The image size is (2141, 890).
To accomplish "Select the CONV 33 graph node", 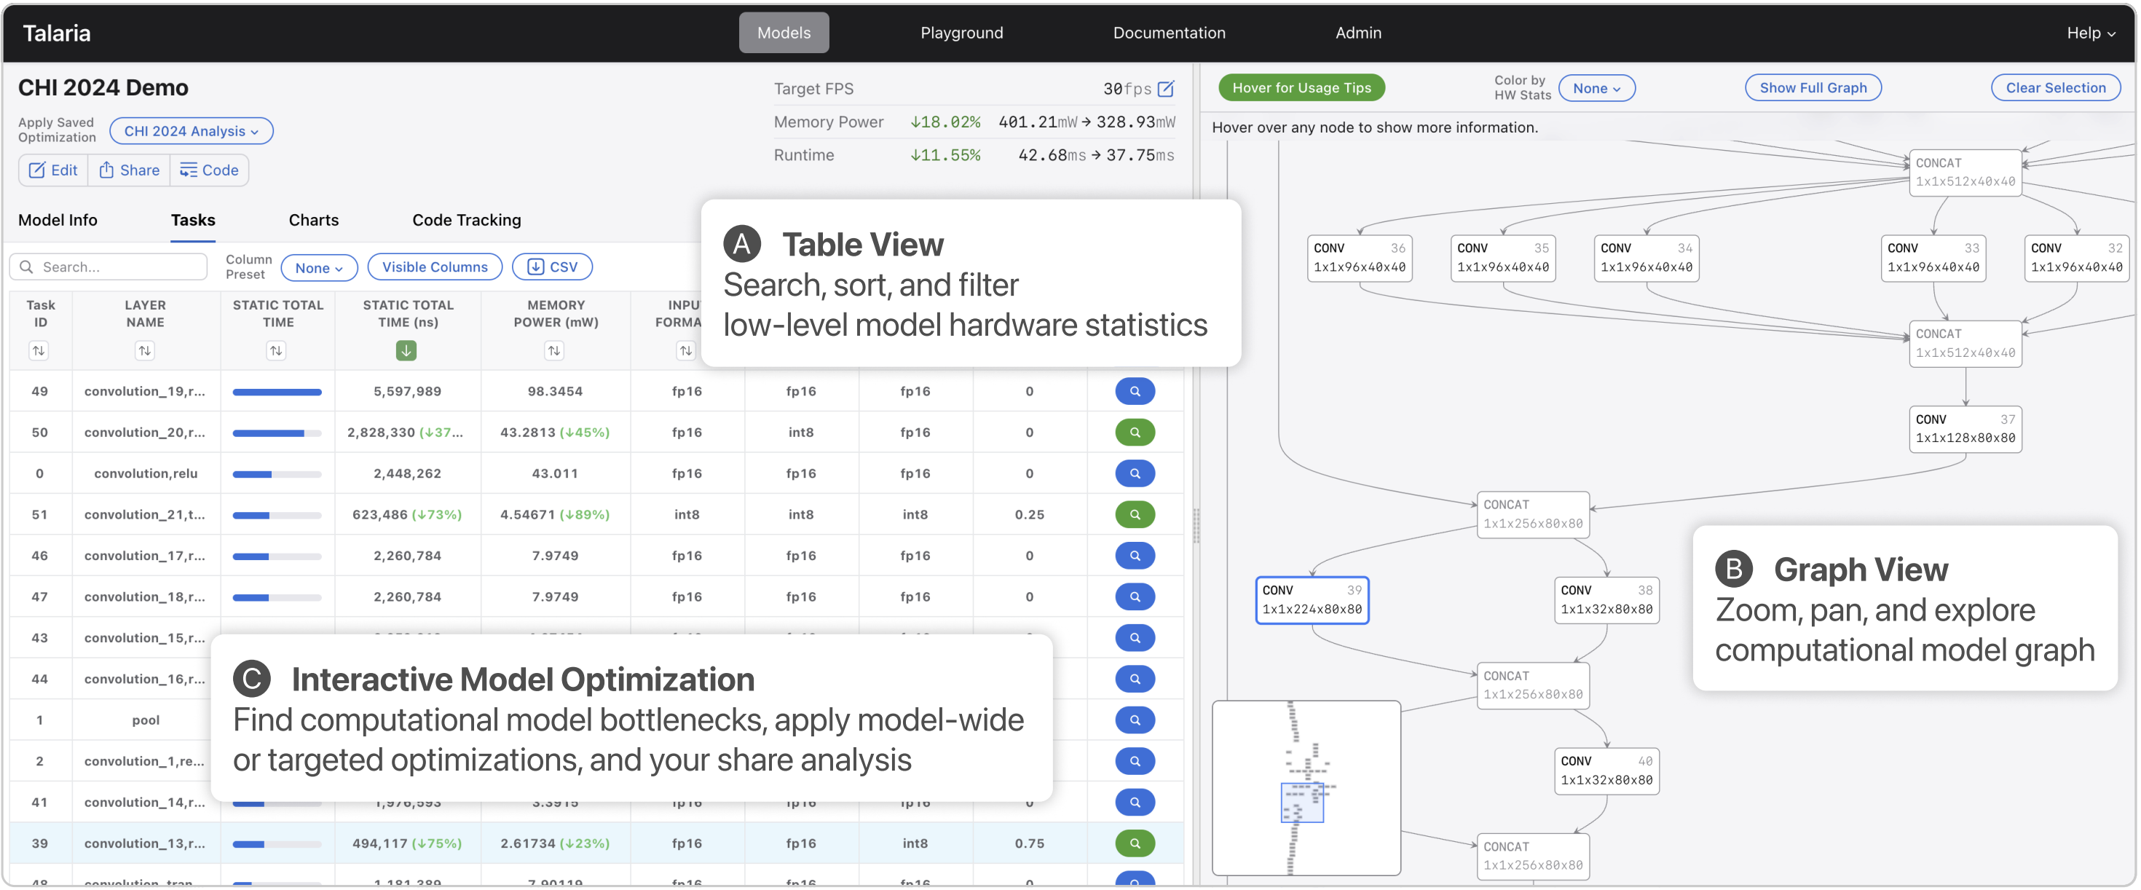I will (x=1933, y=258).
